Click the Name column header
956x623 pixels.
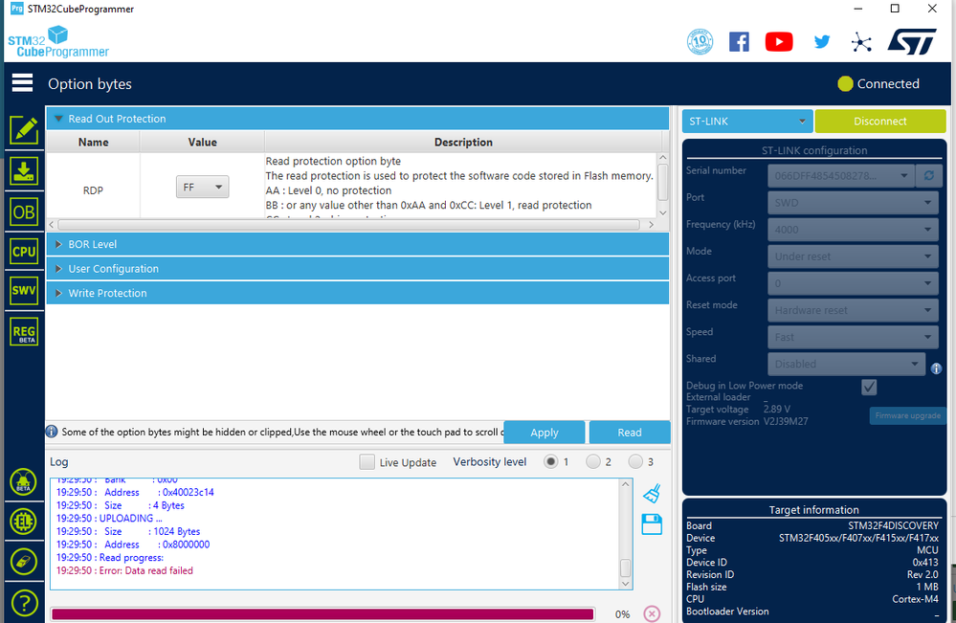93,142
